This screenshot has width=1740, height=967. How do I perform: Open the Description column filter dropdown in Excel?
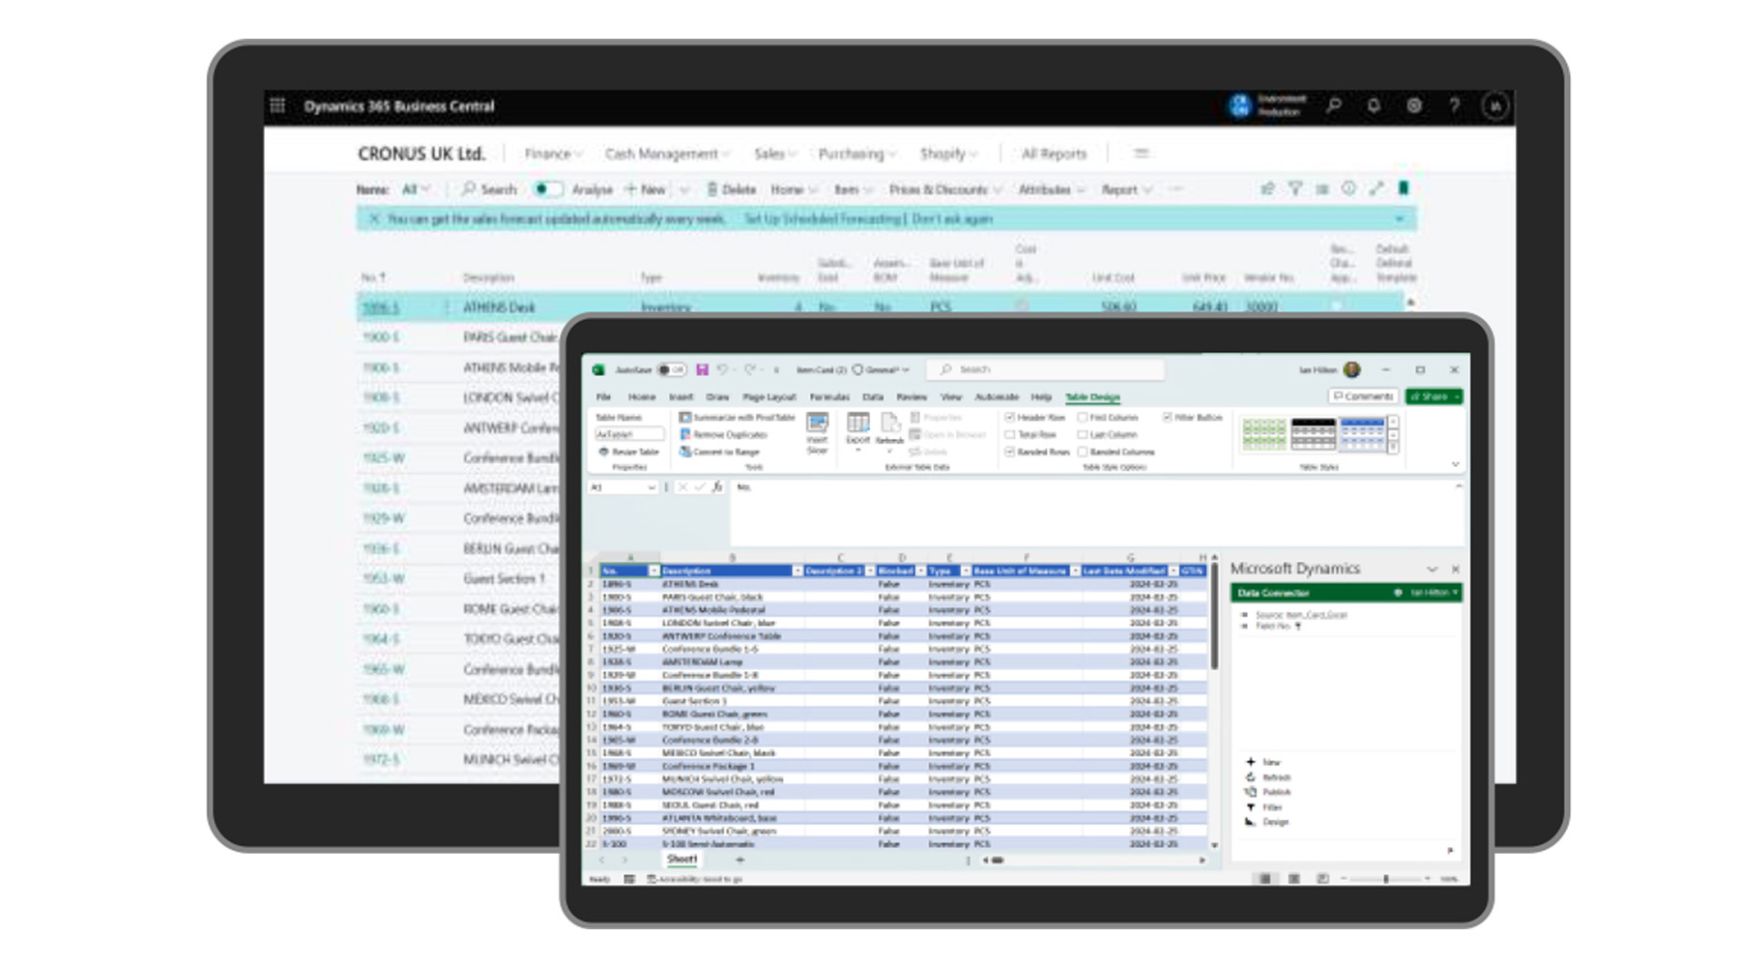click(x=797, y=571)
